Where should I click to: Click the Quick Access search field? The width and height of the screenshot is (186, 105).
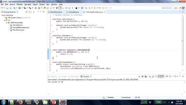tap(167, 8)
